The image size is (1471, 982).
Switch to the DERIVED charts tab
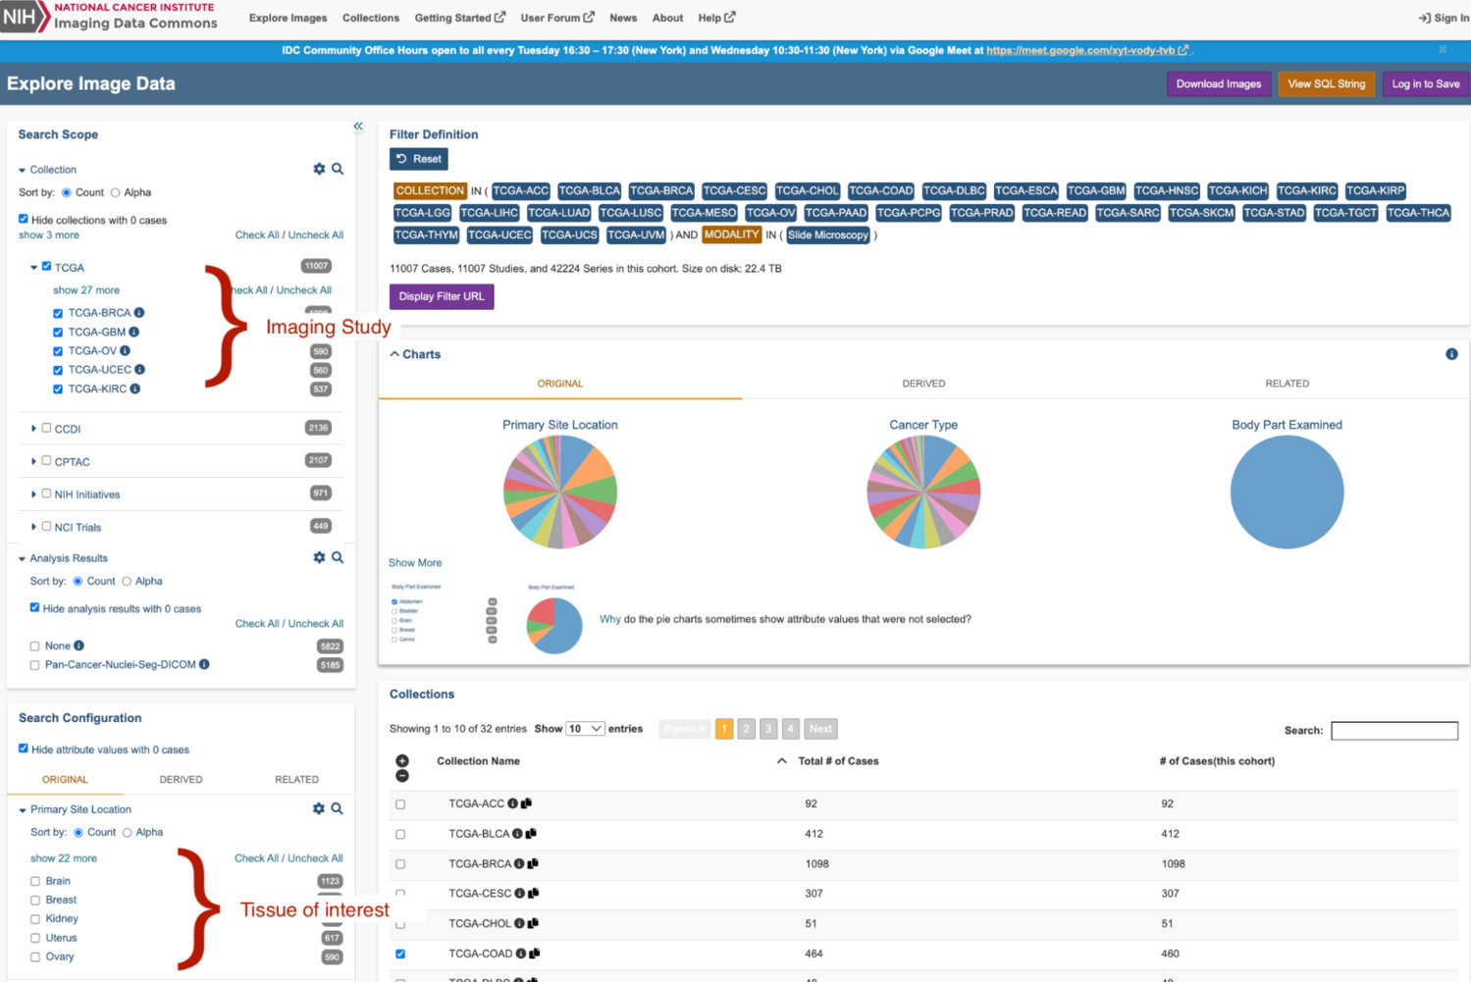click(x=922, y=383)
